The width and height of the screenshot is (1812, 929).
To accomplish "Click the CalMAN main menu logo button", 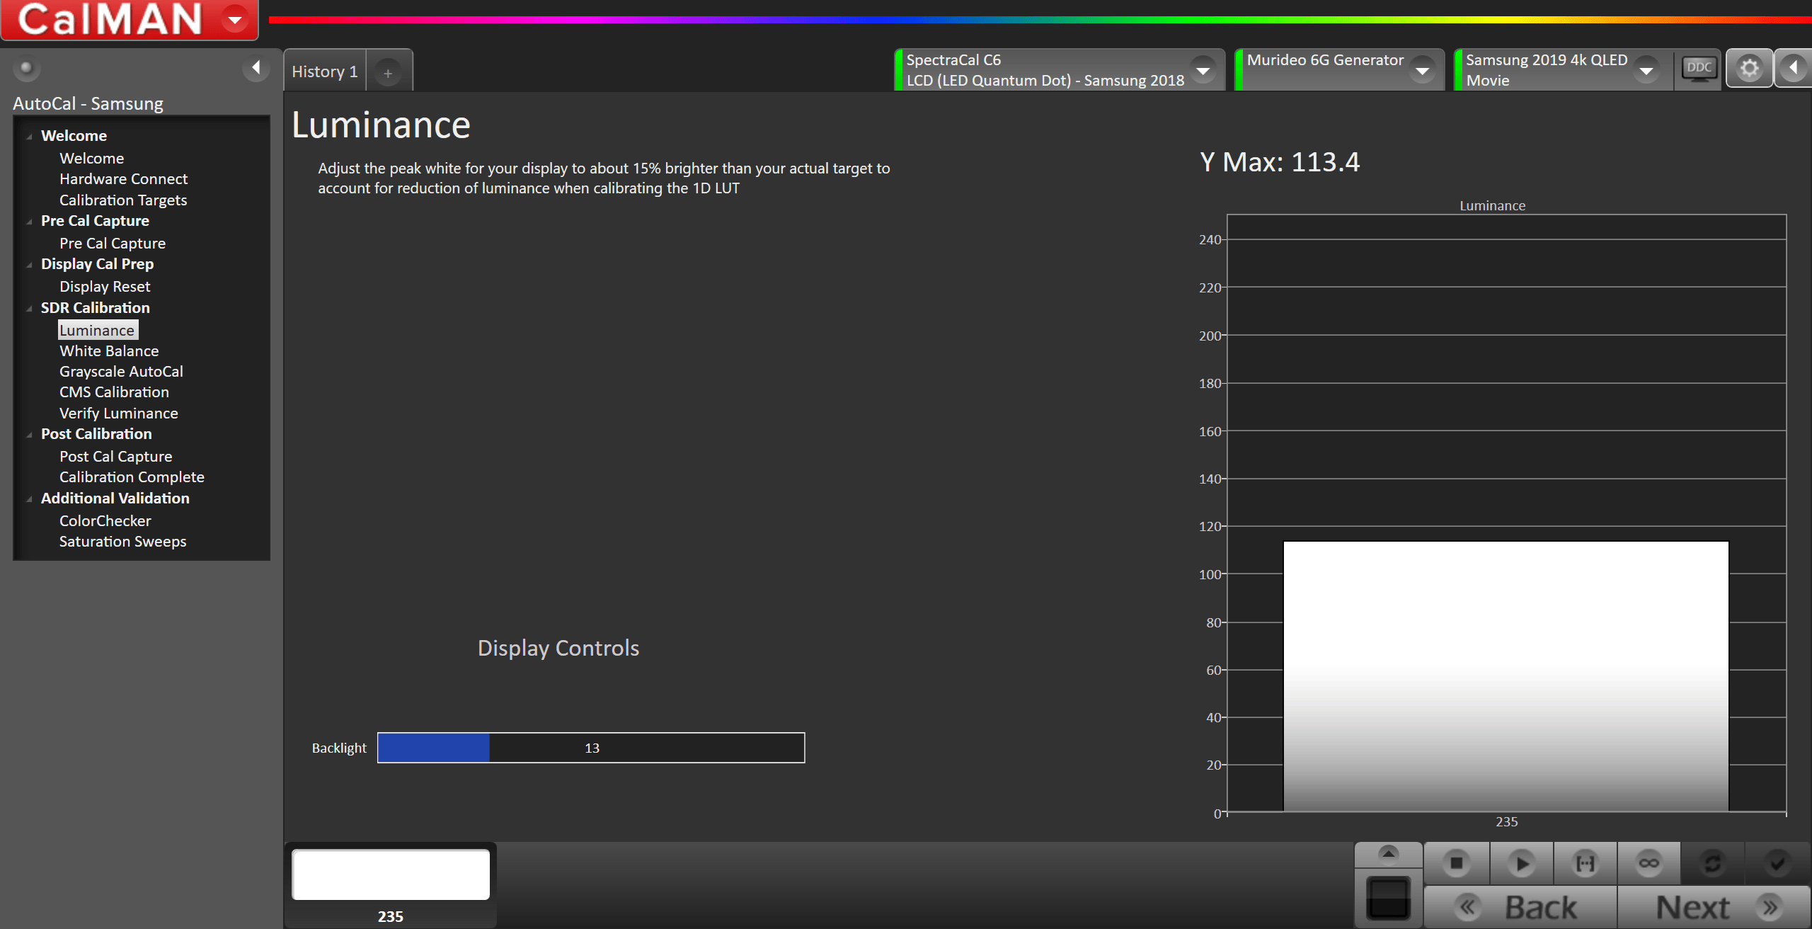I will click(130, 20).
